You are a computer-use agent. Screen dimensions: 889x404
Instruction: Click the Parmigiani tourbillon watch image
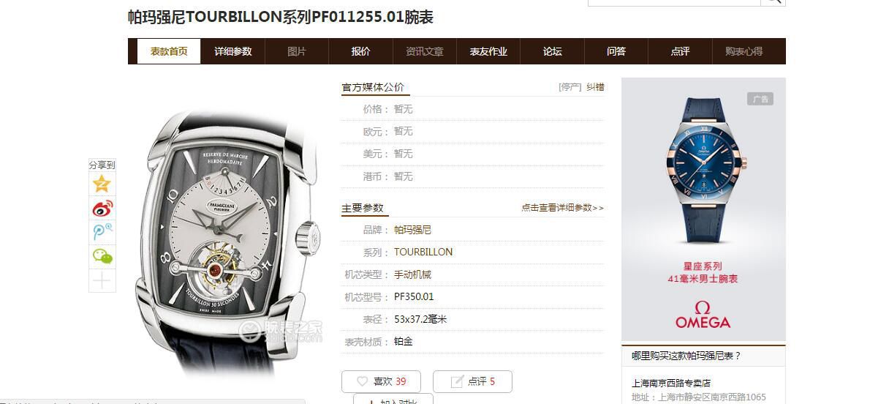(230, 238)
